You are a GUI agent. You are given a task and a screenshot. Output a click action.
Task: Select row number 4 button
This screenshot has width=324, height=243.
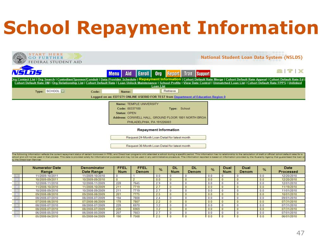tap(17, 187)
